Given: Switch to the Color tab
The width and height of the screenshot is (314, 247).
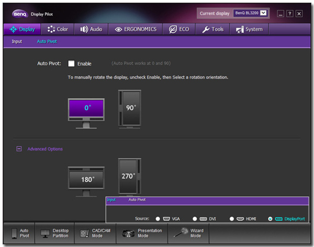Looking at the screenshot, I should tap(58, 29).
